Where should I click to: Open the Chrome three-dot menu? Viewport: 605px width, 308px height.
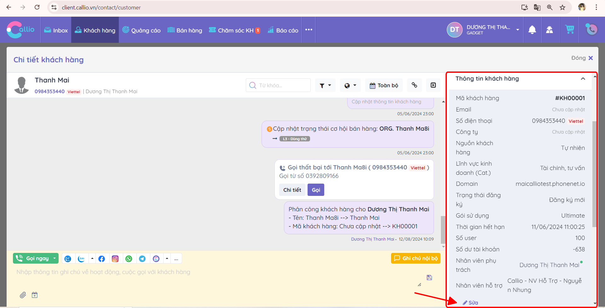pos(596,7)
